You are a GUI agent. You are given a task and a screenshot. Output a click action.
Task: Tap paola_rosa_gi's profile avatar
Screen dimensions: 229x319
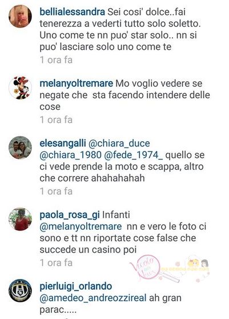point(20,219)
